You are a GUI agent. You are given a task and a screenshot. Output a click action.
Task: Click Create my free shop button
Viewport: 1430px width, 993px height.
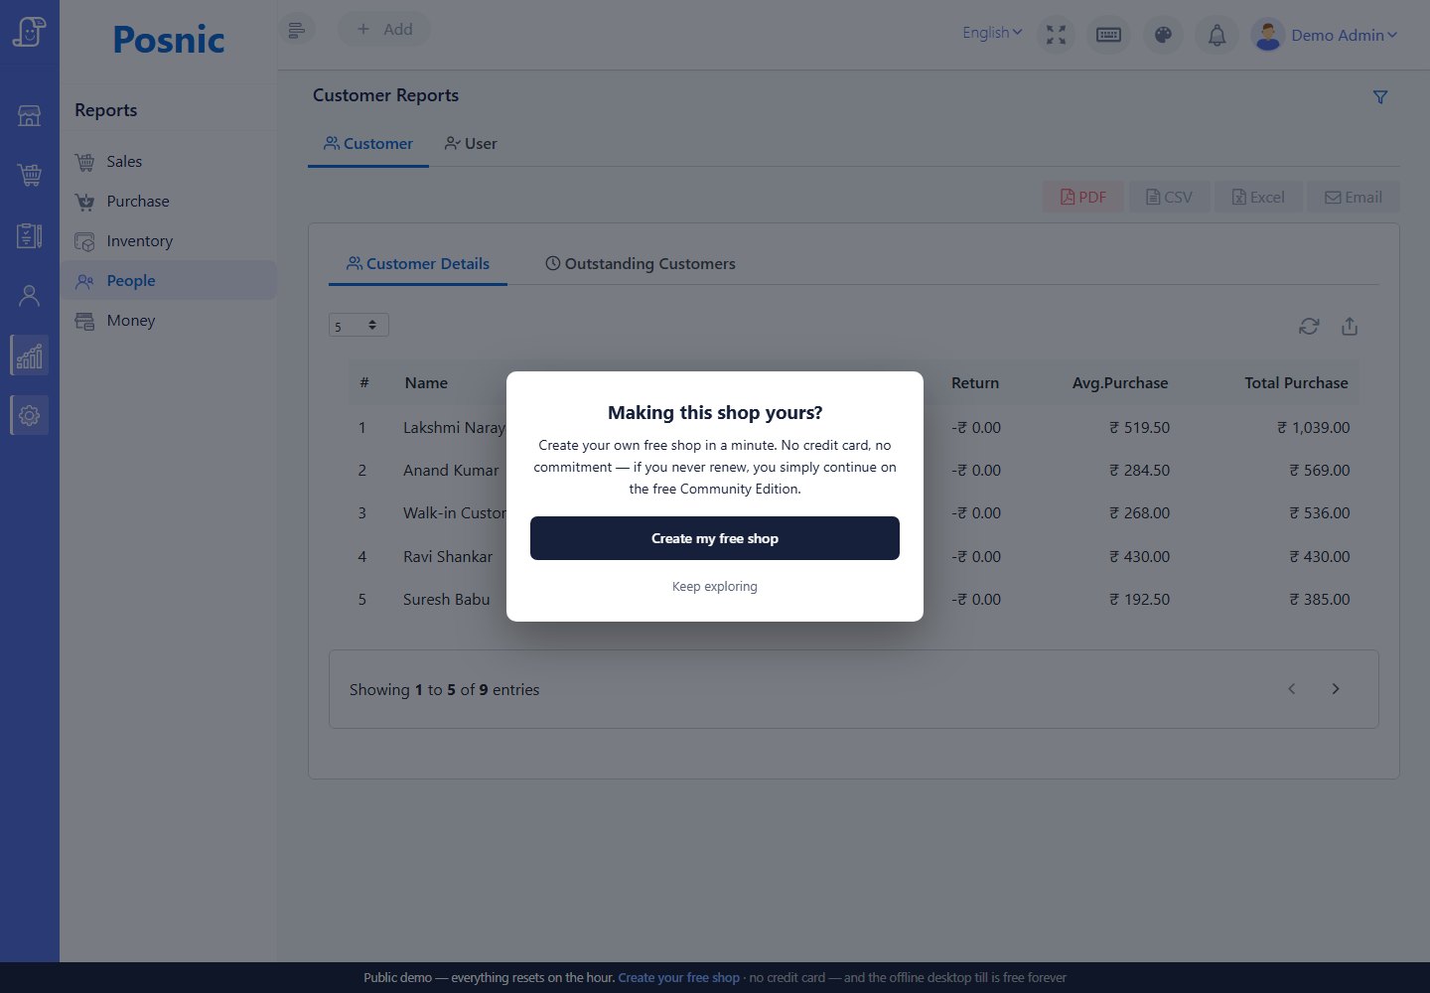[715, 538]
